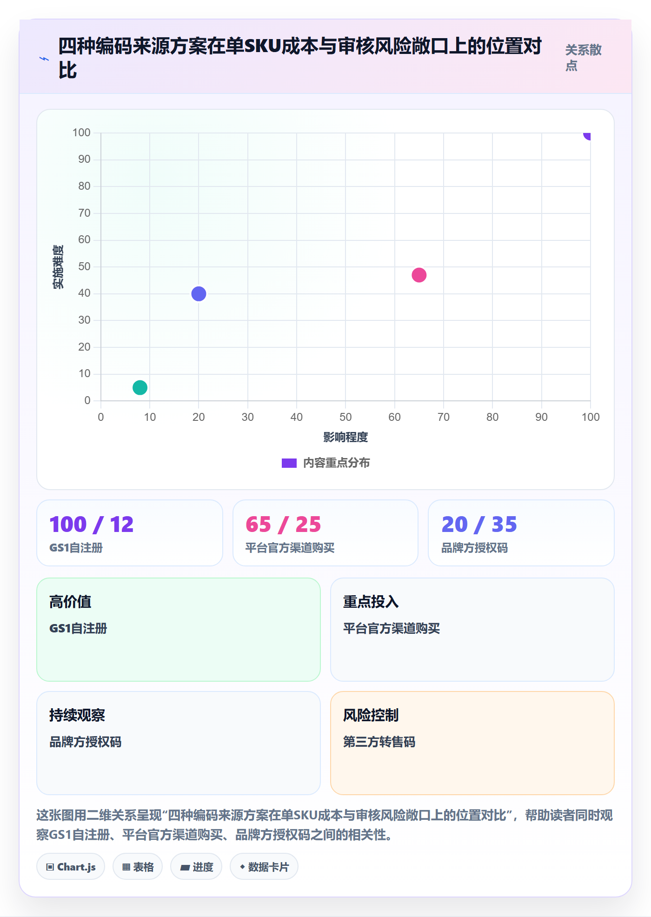651x917 pixels.
Task: Click the 关系散点 badge in the header
Action: point(584,58)
